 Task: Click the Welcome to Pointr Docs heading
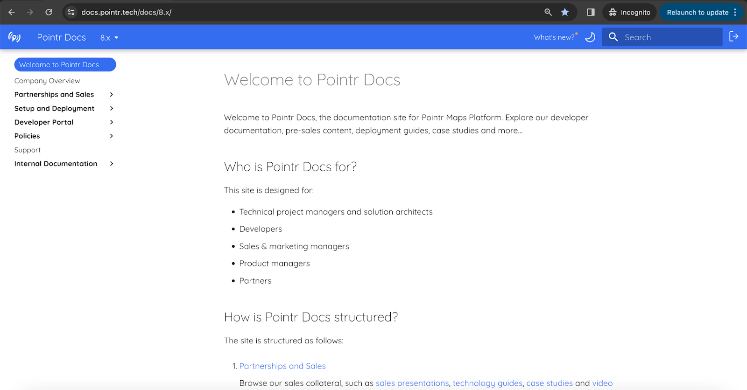pos(312,80)
